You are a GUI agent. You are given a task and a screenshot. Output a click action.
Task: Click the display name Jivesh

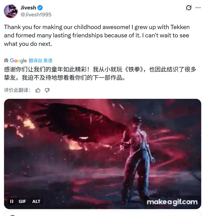[28, 8]
